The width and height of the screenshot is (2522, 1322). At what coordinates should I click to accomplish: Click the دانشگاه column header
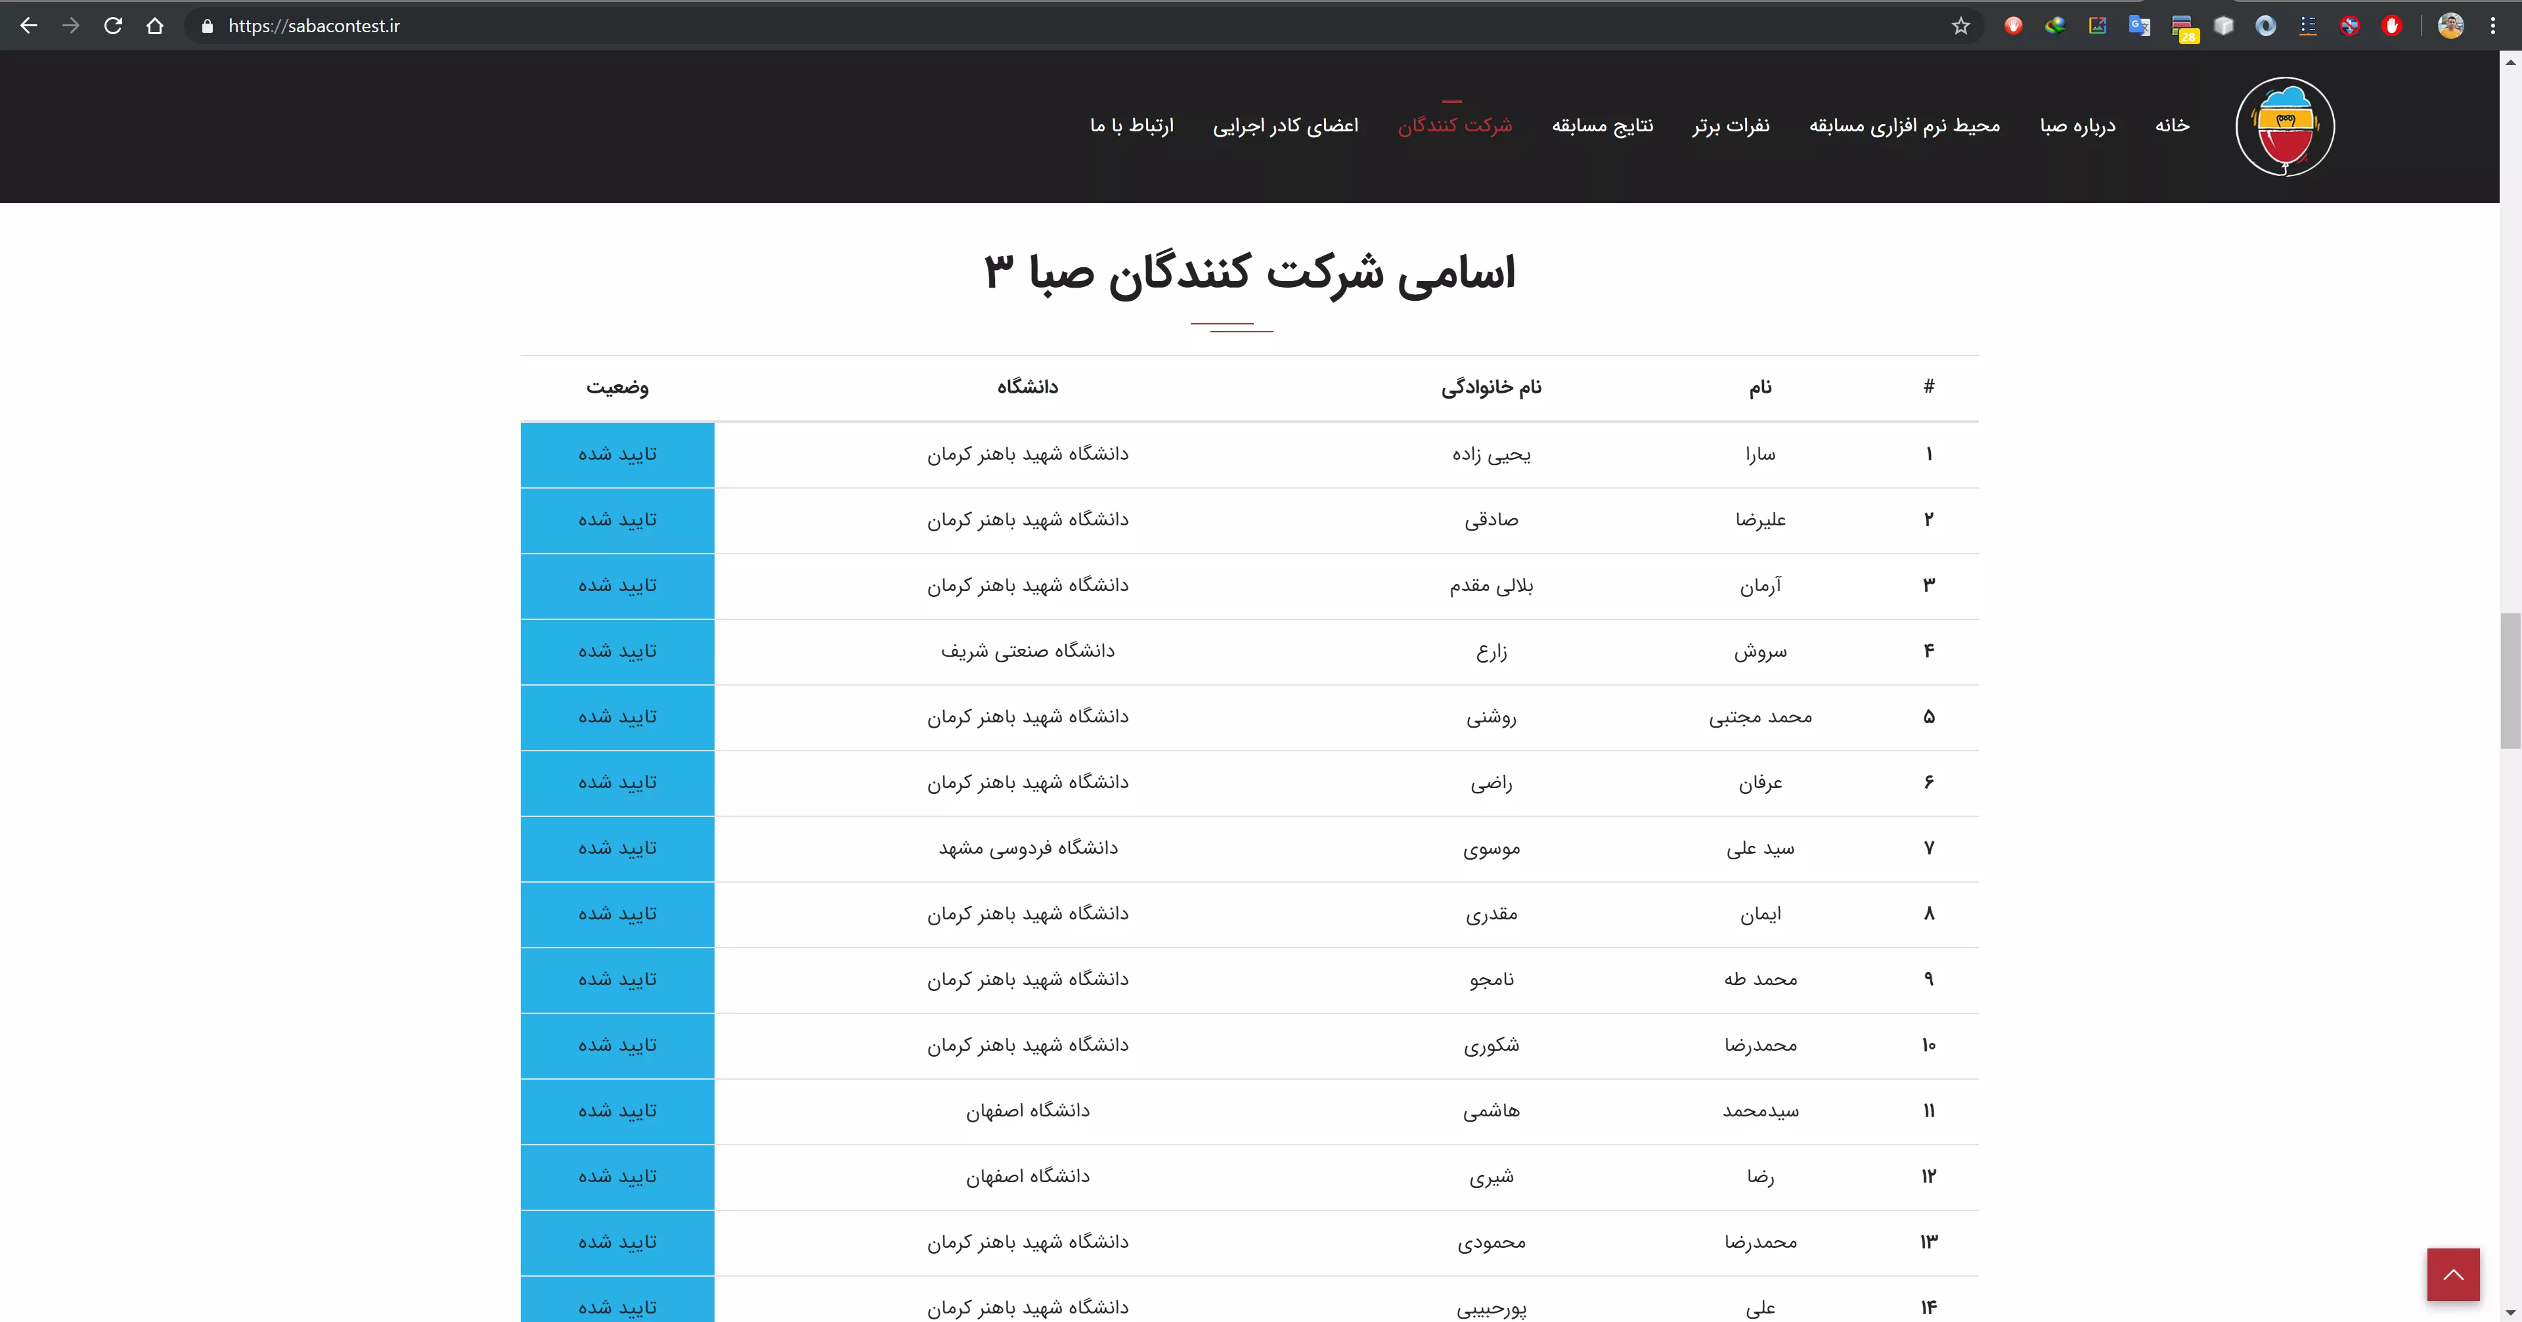pos(1027,387)
